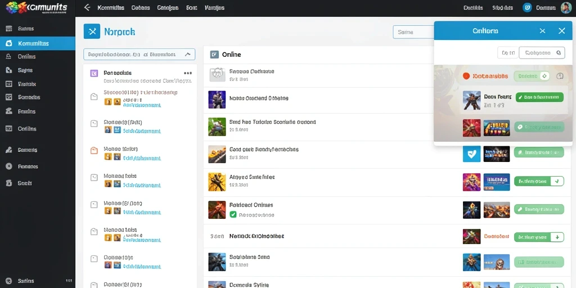Image resolution: width=576 pixels, height=288 pixels.
Task: Open the three-dot menu on Ronsoclus row
Action: (x=188, y=73)
